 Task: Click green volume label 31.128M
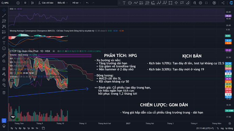point(229,111)
